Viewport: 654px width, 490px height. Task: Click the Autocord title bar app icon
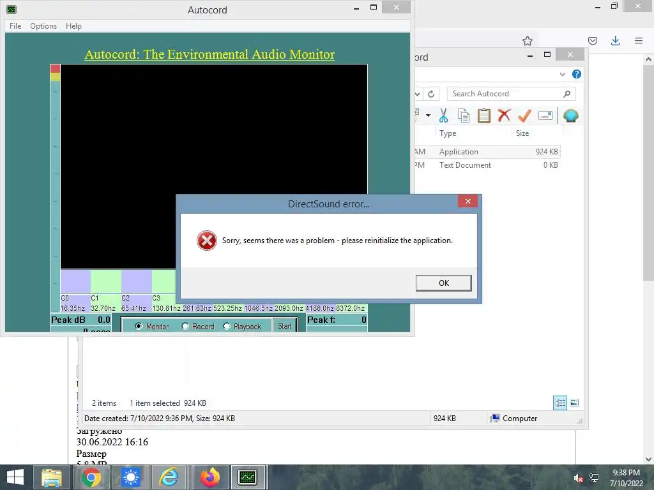pos(11,9)
